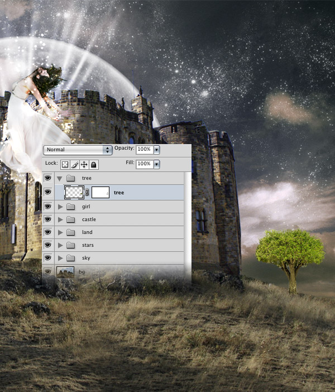Open the Opacity percentage arrow
The height and width of the screenshot is (392, 335).
[x=157, y=150]
